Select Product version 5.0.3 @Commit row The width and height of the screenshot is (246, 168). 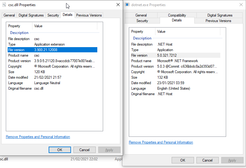point(175,66)
